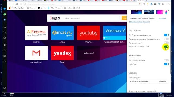Open Facebook Messenger in the sidebar

(5, 9)
